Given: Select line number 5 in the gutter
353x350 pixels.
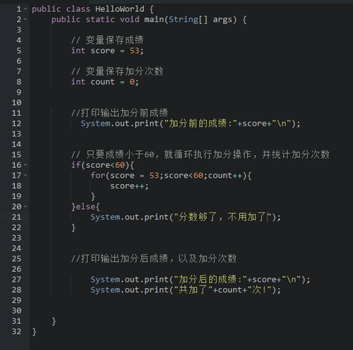Looking at the screenshot, I should click(x=19, y=51).
